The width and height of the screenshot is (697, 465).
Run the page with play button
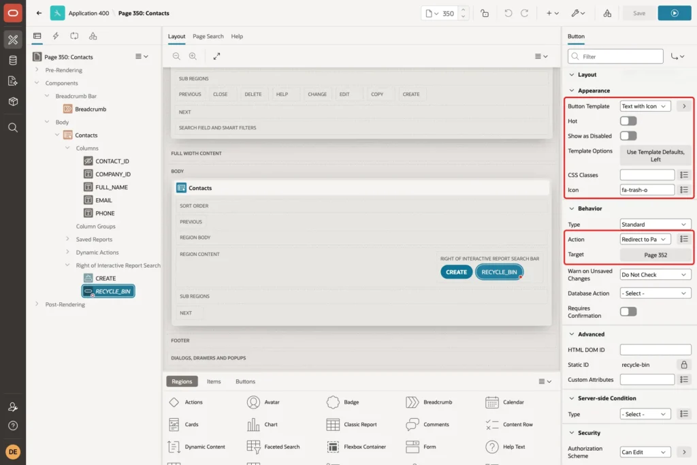coord(675,14)
